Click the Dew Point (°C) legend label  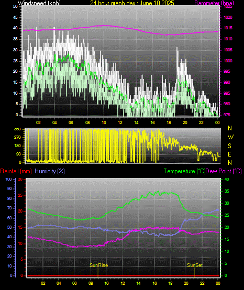(x=224, y=171)
